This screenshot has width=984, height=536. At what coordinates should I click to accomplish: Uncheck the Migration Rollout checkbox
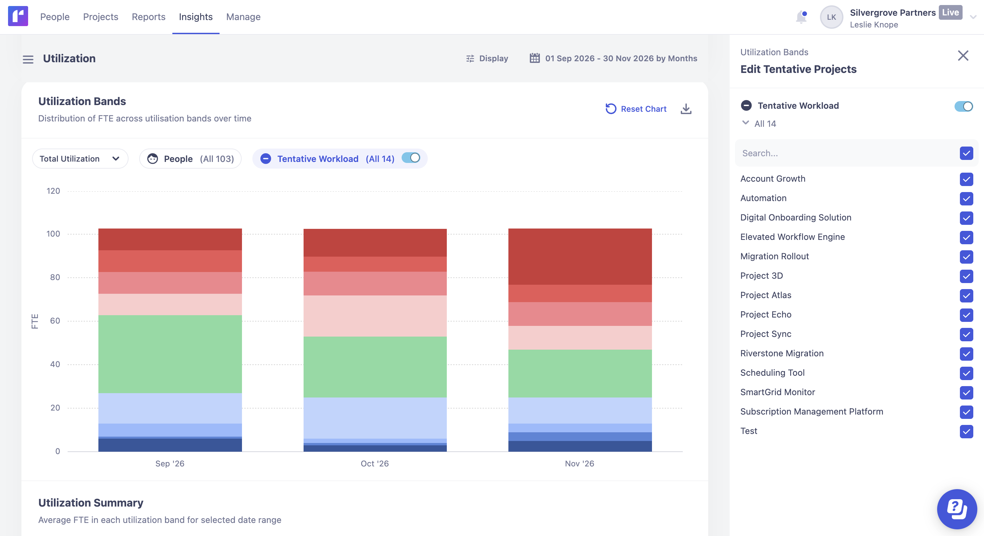coord(966,257)
